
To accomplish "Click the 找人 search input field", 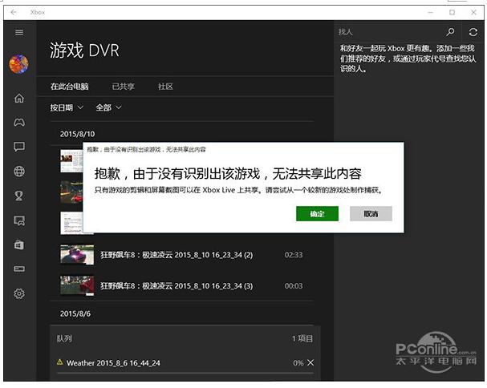I will point(387,32).
